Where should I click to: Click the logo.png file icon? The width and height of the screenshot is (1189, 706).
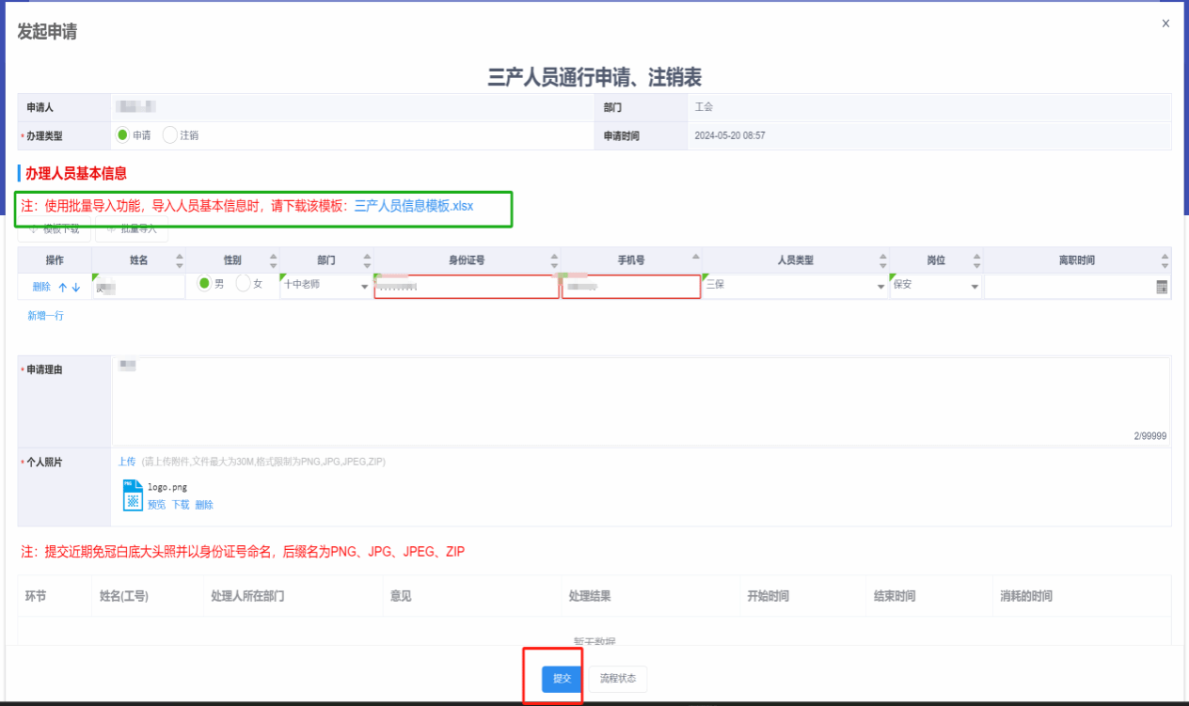132,494
